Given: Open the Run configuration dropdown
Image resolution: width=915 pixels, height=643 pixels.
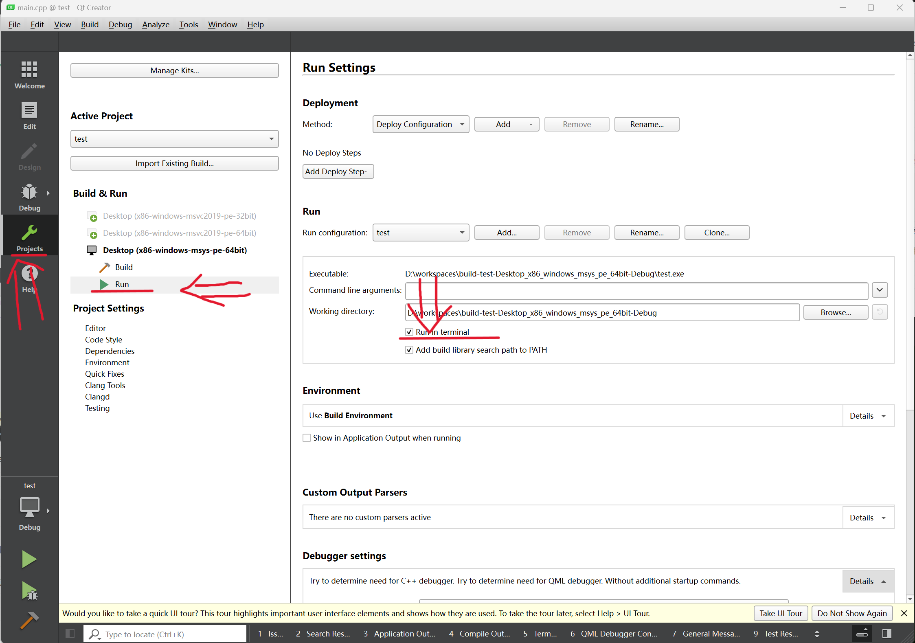Looking at the screenshot, I should [x=421, y=233].
